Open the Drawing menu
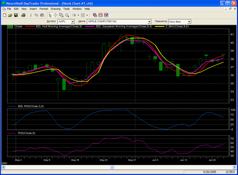Viewport: 238px width, 175px height. (x=55, y=9)
